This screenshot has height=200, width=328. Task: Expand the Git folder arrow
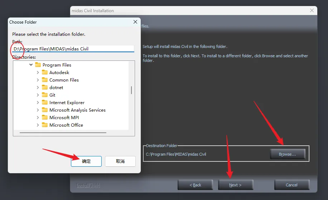(38, 95)
